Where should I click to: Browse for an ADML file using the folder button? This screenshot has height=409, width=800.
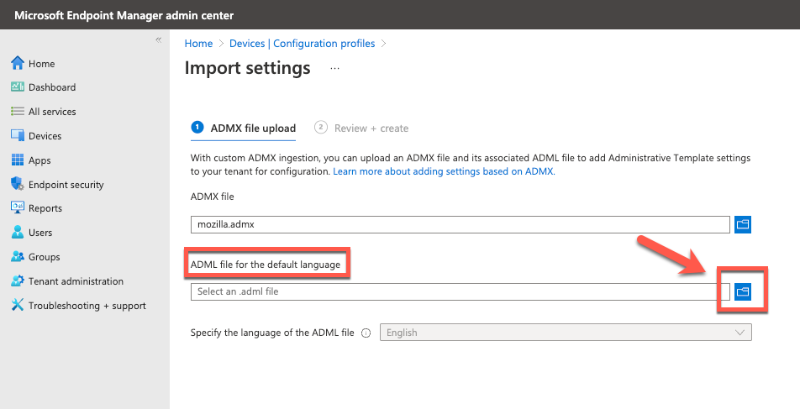tap(742, 291)
